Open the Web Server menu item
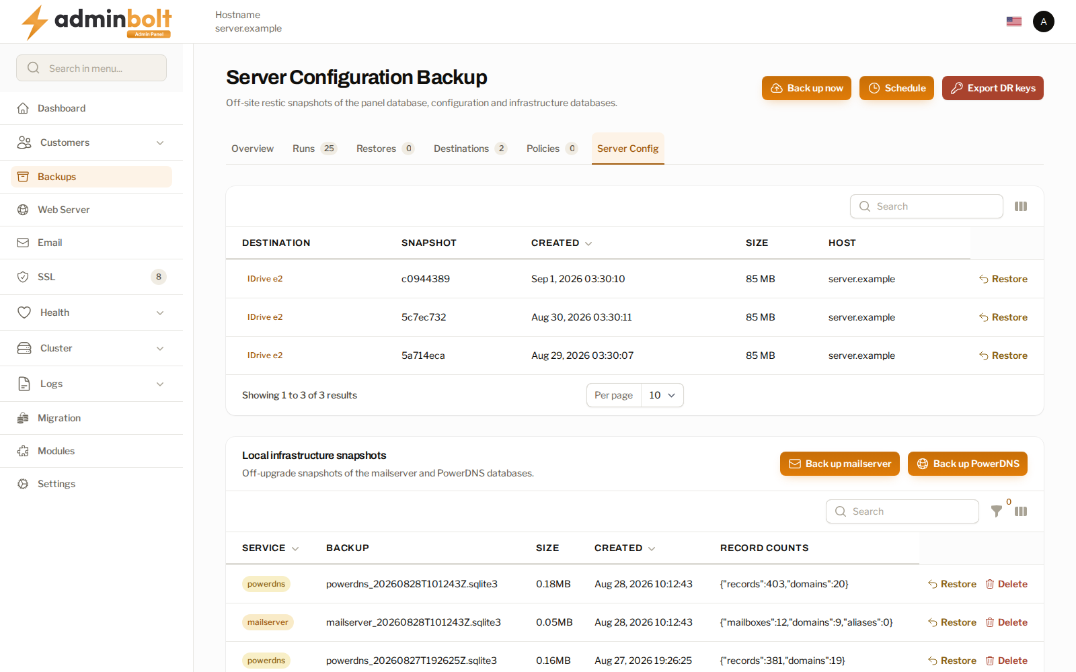 91,210
